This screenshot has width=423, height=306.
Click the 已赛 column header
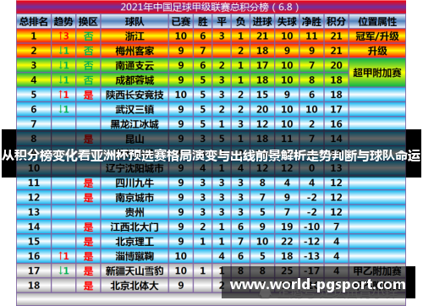tap(181, 21)
